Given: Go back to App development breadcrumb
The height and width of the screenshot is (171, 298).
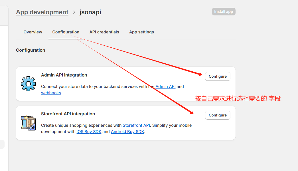Looking at the screenshot, I should click(42, 12).
